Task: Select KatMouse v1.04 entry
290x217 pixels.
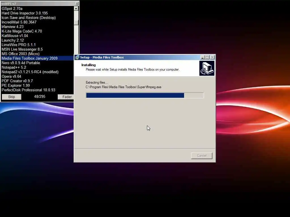Action: pyautogui.click(x=38, y=36)
